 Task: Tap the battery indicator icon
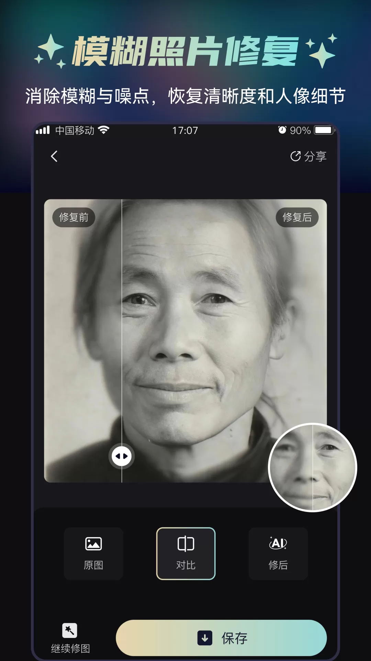coord(325,130)
